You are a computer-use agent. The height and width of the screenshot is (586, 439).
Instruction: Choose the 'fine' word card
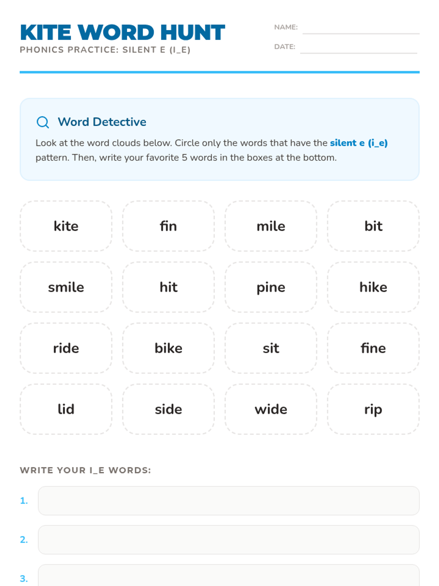point(373,348)
